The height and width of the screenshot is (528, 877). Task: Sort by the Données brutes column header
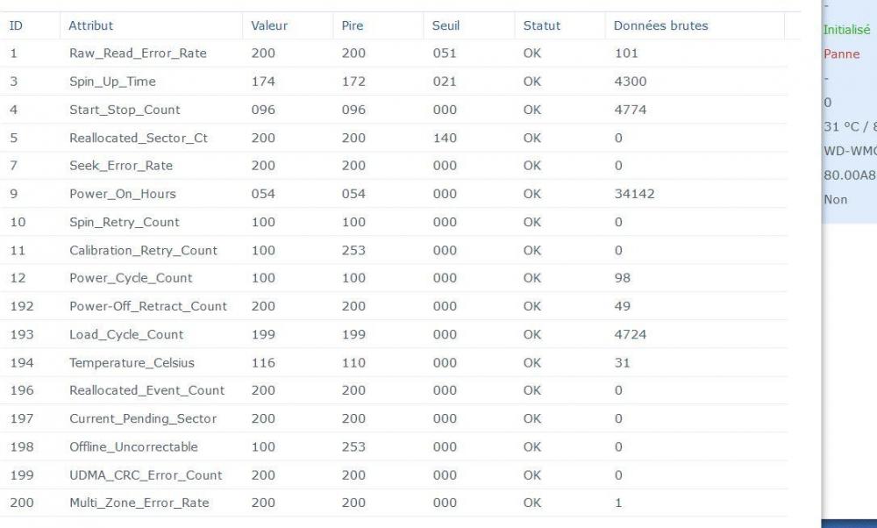pyautogui.click(x=661, y=25)
